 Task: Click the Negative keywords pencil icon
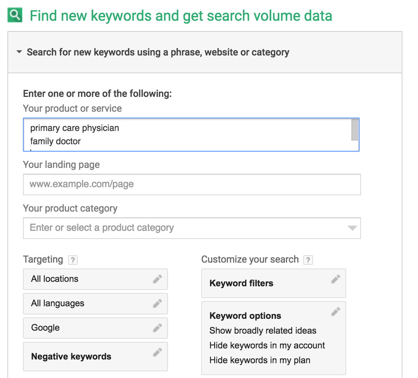(x=157, y=352)
